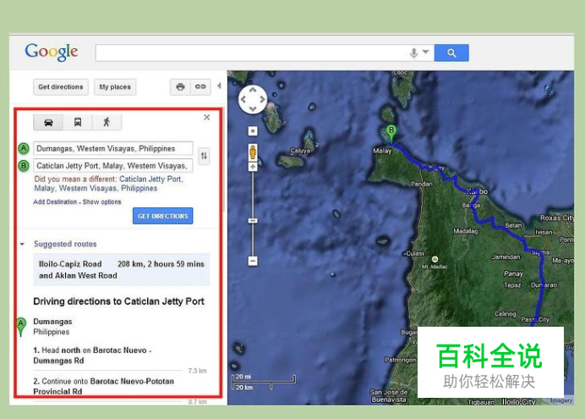Click the Roxas City map label
The image size is (585, 419).
[556, 218]
